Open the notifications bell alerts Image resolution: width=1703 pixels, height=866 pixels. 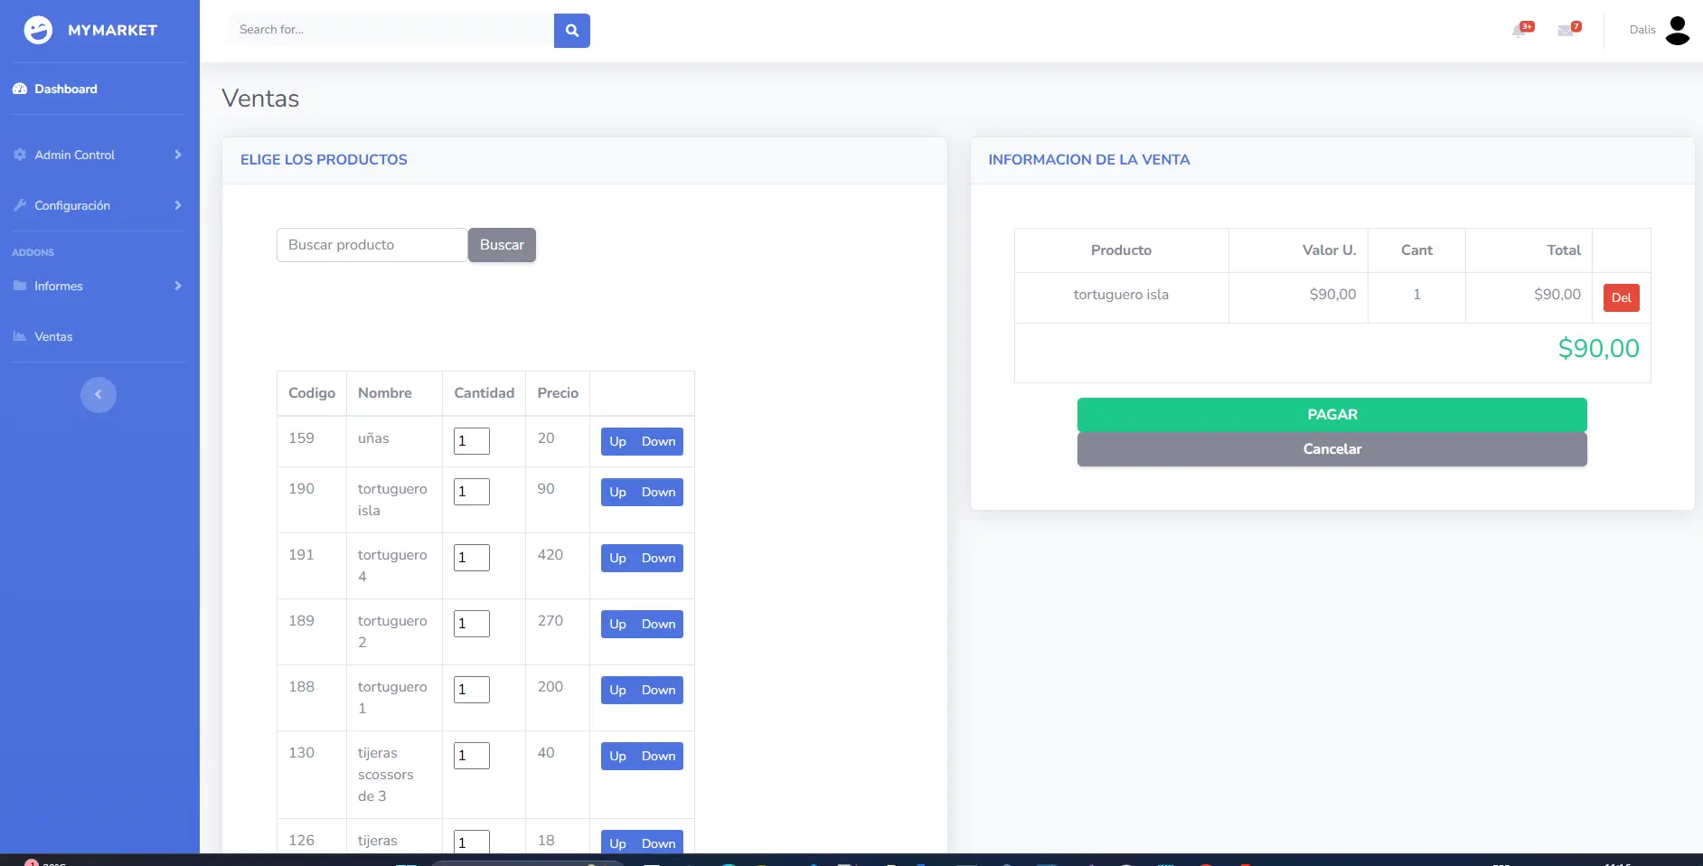(1520, 31)
